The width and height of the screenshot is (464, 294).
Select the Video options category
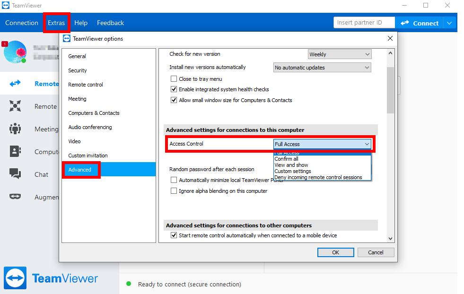point(109,141)
